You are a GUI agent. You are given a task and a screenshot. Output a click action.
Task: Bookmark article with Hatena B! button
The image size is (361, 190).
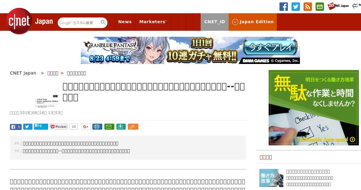coord(41,127)
